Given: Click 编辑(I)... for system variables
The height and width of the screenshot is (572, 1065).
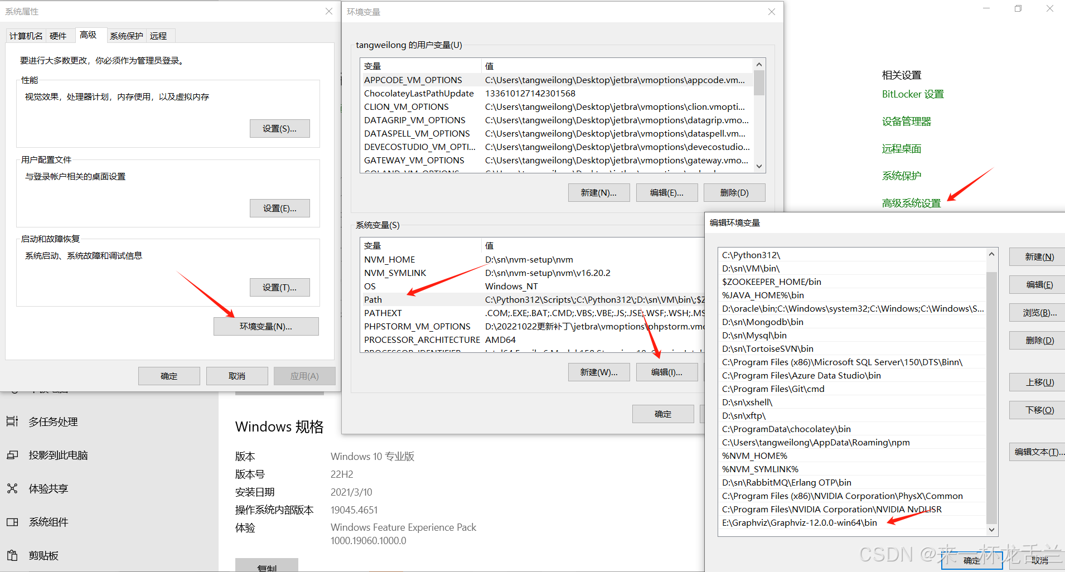Looking at the screenshot, I should point(667,372).
